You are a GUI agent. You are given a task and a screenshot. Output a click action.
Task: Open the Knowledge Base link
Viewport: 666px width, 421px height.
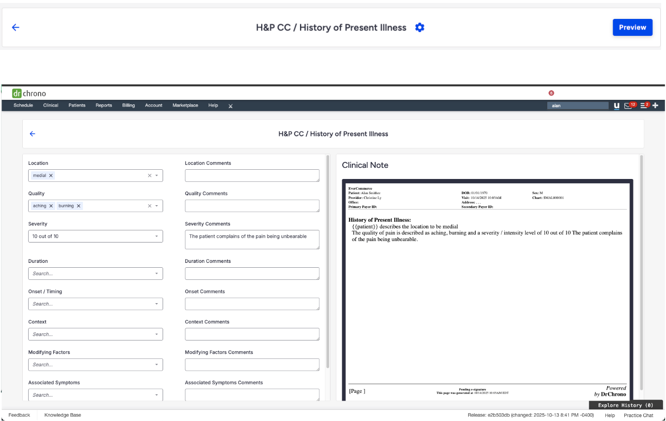pos(63,415)
